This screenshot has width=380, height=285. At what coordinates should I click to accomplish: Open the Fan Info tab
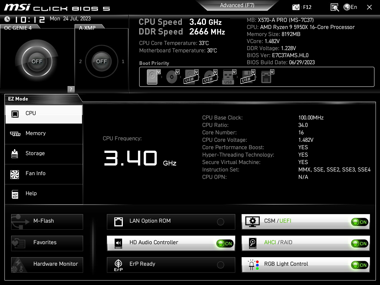point(44,174)
